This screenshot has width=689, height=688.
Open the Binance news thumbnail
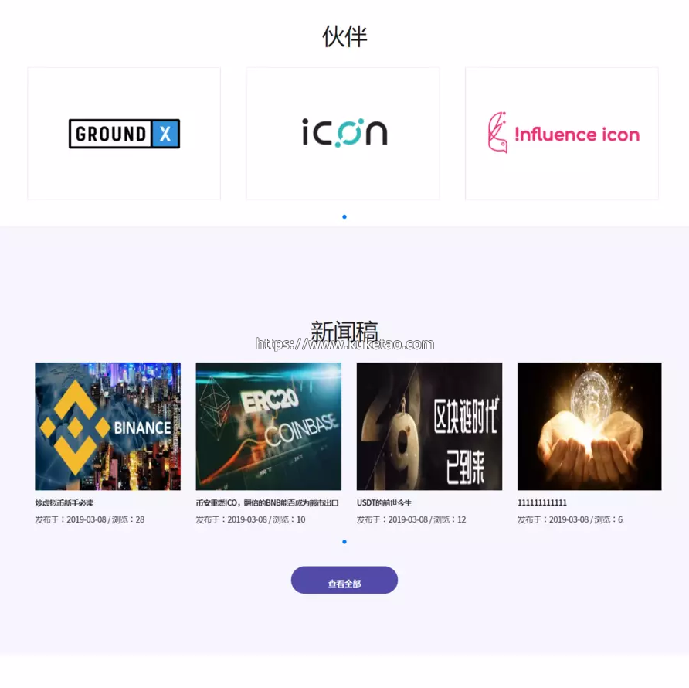click(107, 426)
